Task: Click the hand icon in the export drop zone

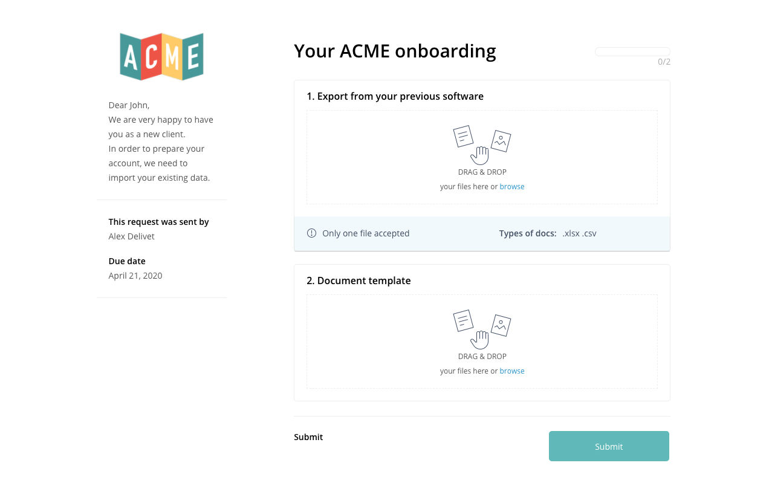Action: tap(480, 155)
